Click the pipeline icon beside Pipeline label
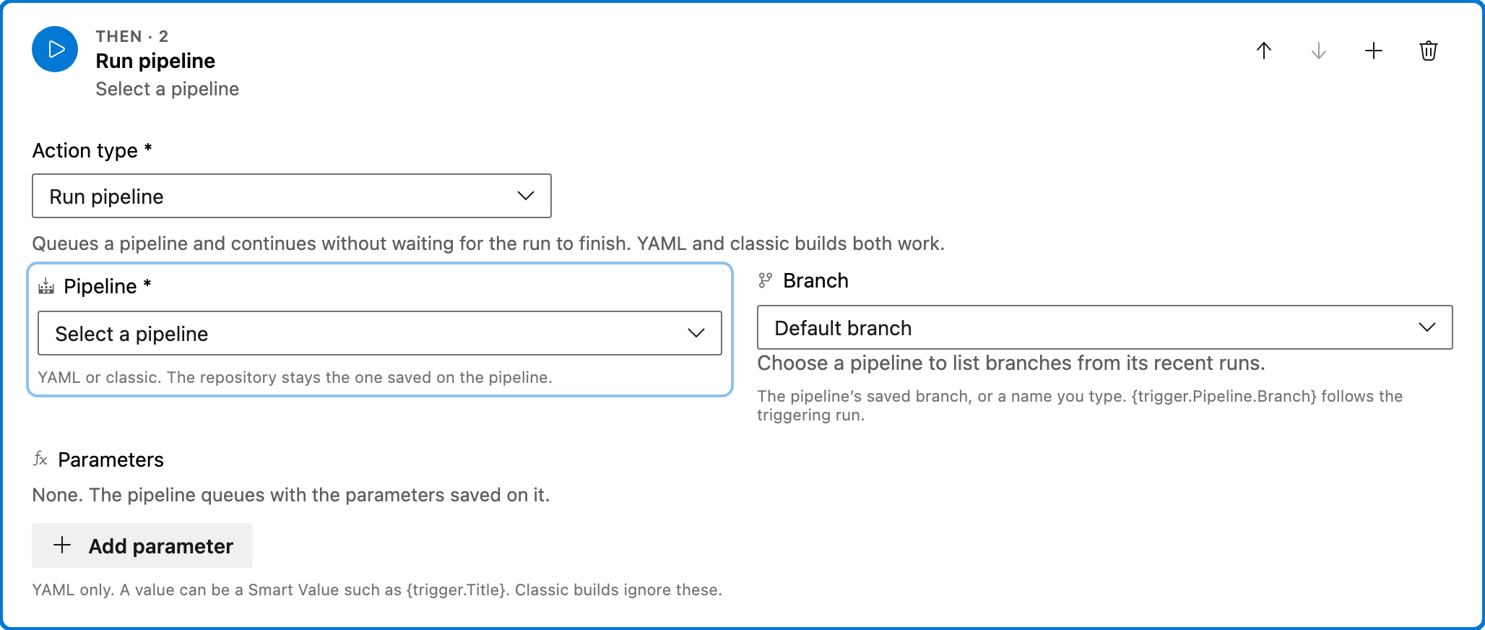The width and height of the screenshot is (1485, 630). (46, 286)
